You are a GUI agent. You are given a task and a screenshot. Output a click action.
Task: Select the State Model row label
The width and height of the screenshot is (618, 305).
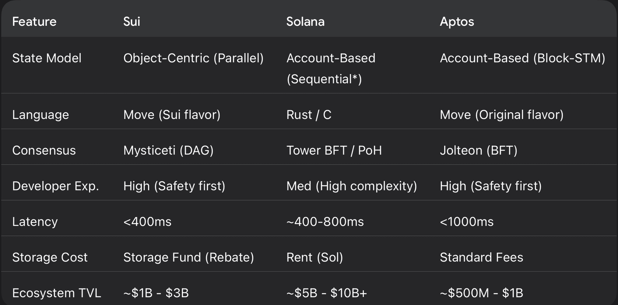pos(47,58)
